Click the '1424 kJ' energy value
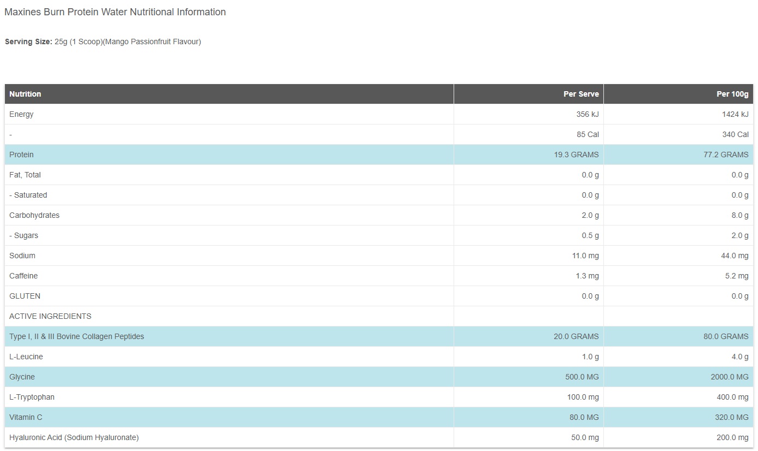 (735, 114)
